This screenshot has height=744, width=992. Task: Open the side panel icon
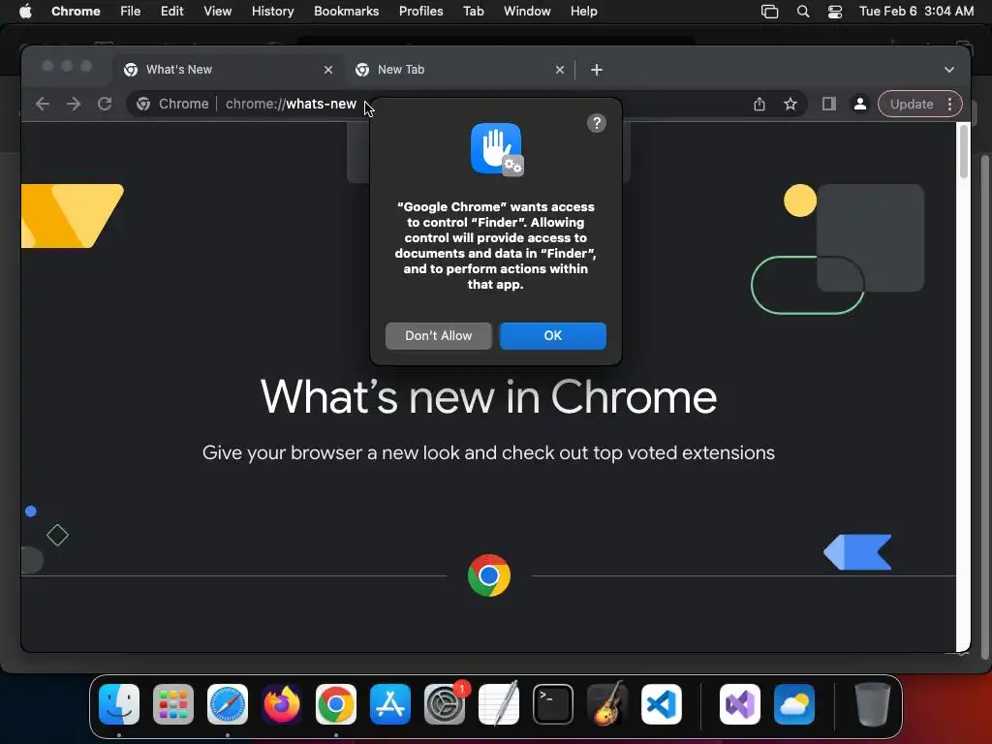829,104
